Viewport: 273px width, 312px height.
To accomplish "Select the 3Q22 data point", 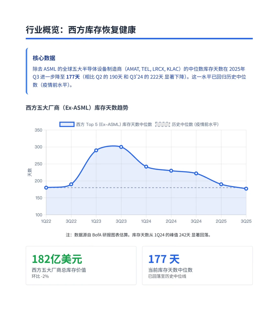I will click(71, 184).
